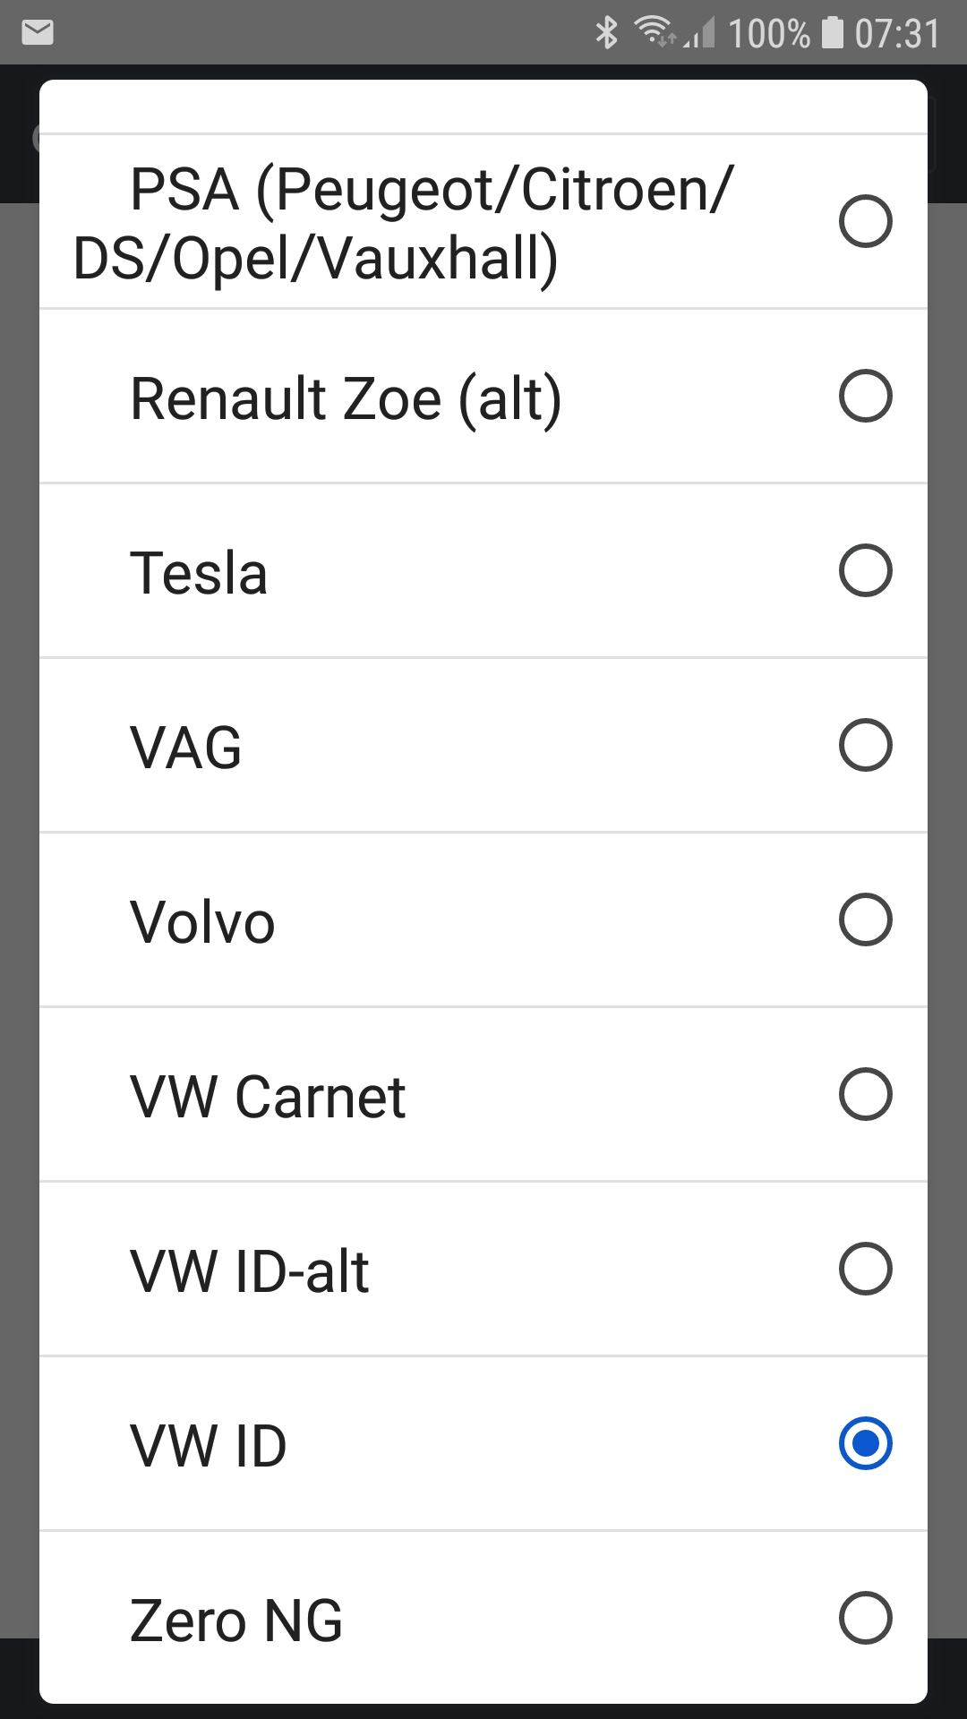Select the Volvo radio button
967x1719 pixels.
[865, 919]
